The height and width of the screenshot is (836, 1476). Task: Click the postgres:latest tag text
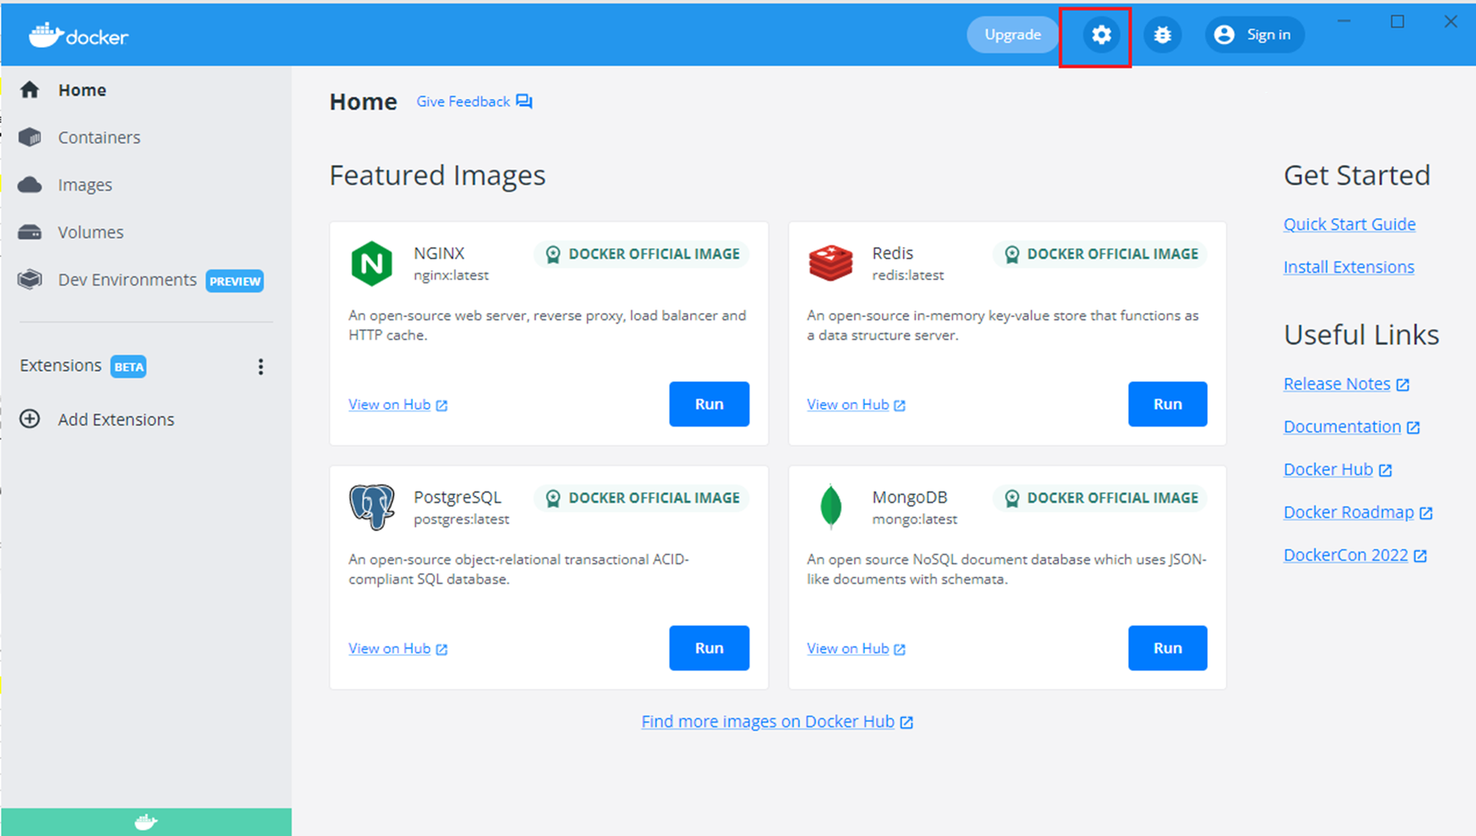pos(461,519)
